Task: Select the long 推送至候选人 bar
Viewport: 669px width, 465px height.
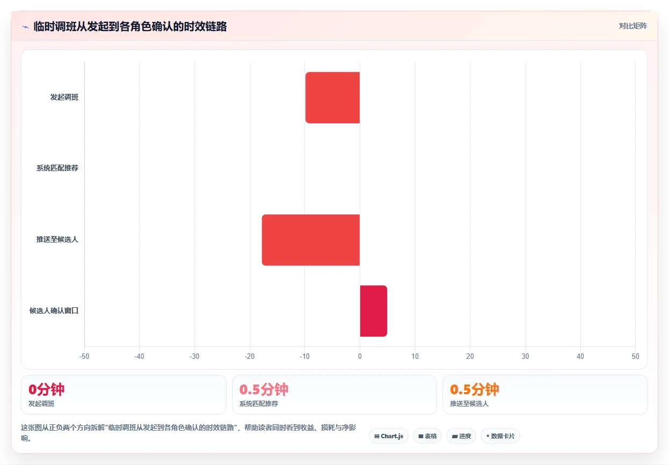Action: (310, 240)
